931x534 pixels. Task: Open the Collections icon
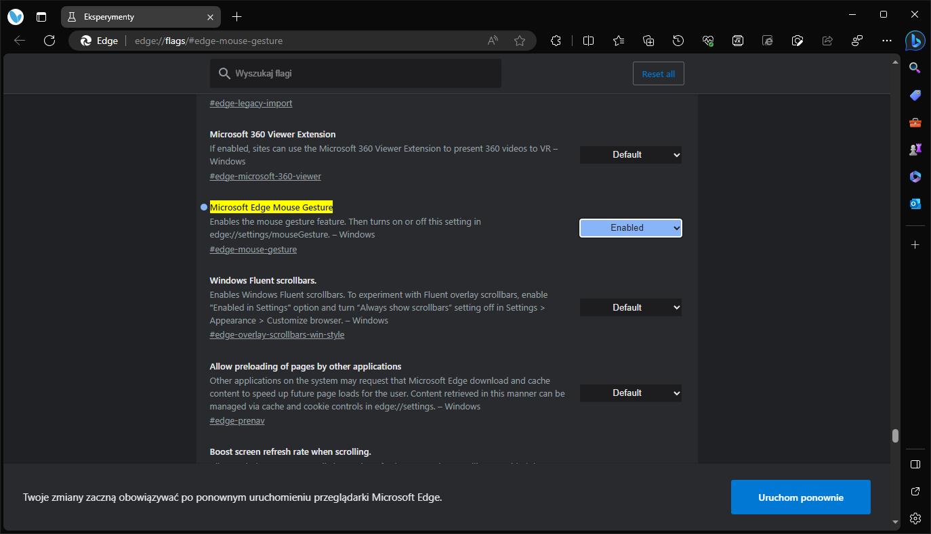[648, 41]
